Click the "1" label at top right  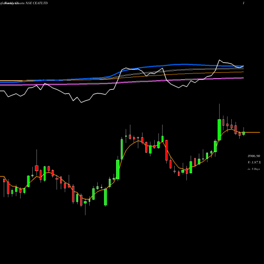point(243,3)
